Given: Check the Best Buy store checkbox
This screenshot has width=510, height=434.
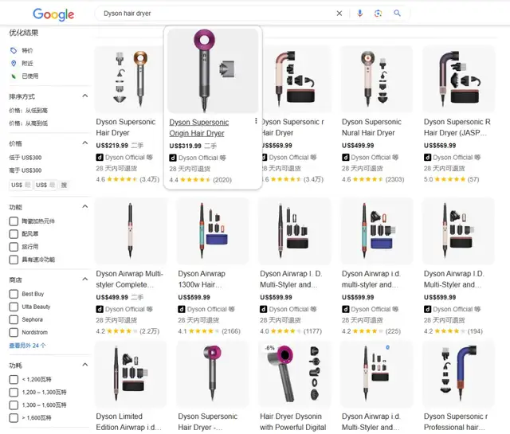Looking at the screenshot, I should click(x=14, y=294).
